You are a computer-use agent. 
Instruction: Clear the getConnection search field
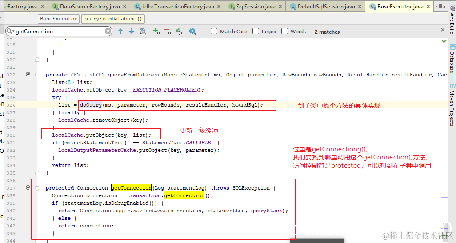108,31
